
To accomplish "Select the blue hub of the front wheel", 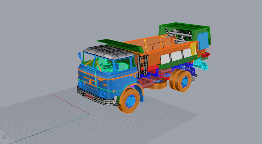I will [x=131, y=101].
